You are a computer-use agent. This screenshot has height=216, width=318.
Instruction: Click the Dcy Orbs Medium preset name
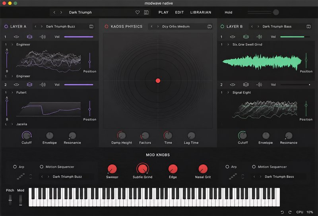(x=176, y=26)
